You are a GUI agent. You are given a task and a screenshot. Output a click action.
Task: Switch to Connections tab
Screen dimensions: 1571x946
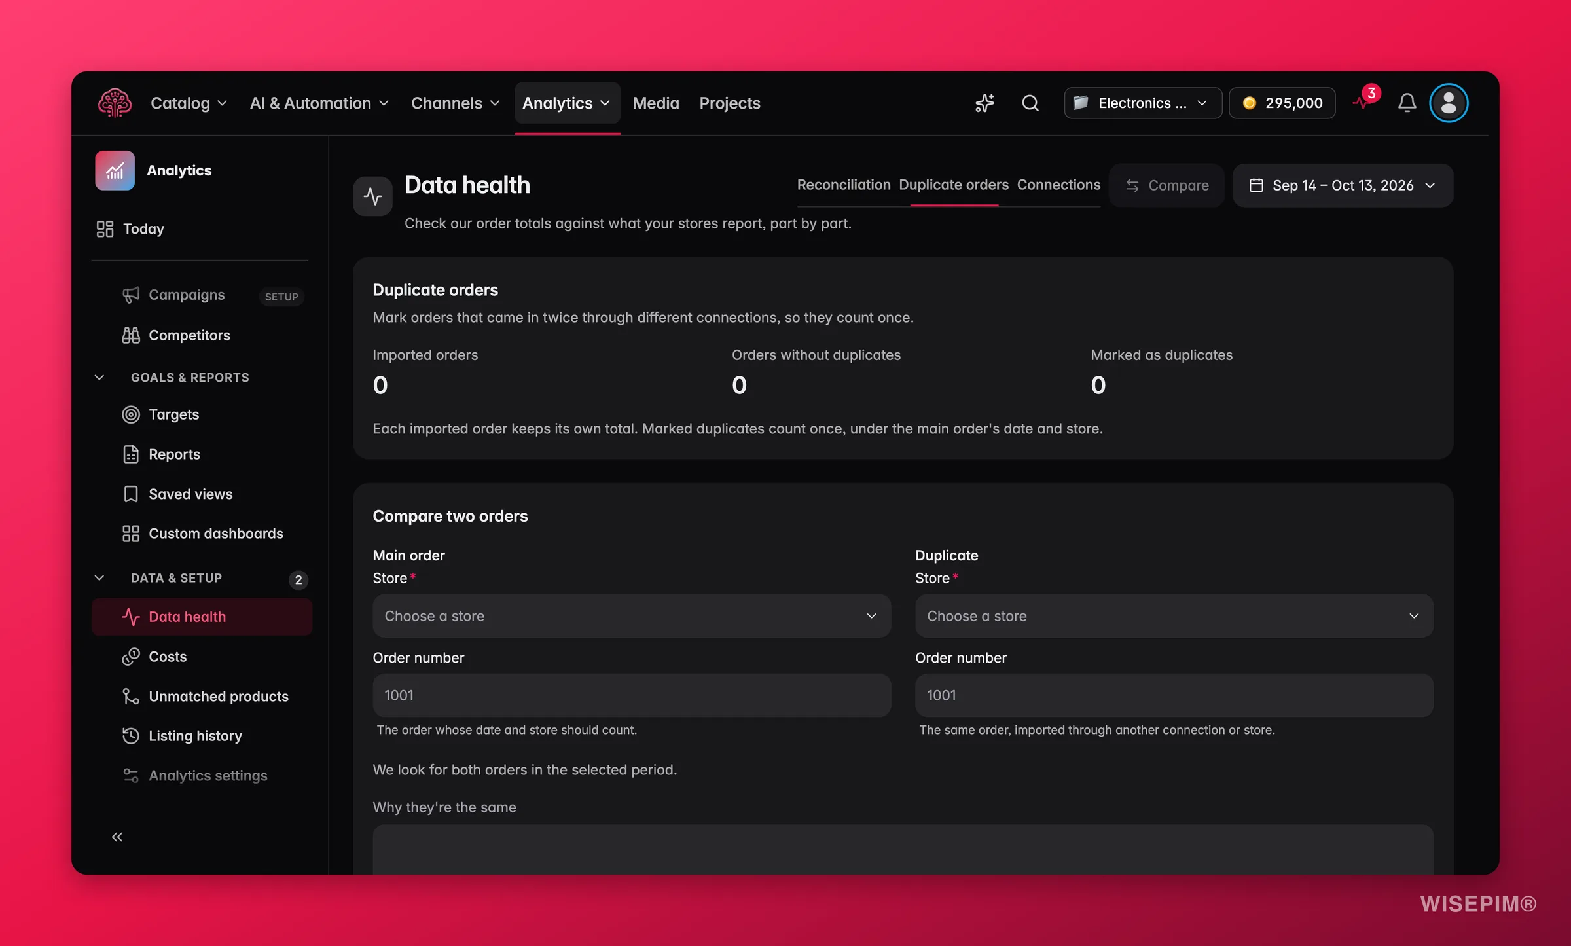click(x=1058, y=185)
